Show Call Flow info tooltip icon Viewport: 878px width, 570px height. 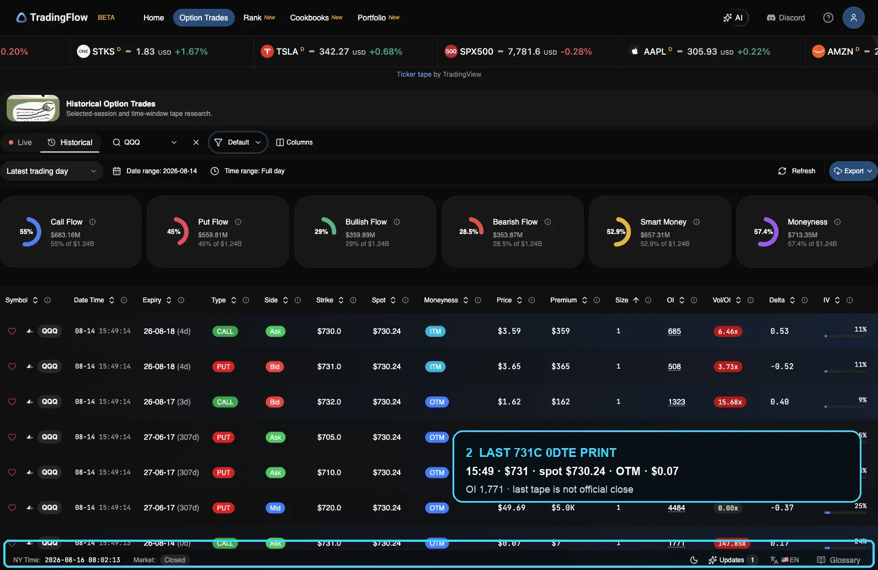coord(93,222)
